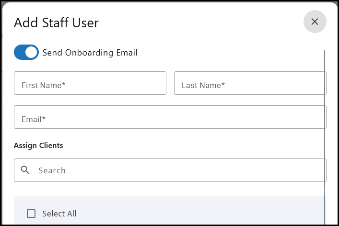Click the Search placeholder text
This screenshot has height=226, width=339.
(x=52, y=170)
